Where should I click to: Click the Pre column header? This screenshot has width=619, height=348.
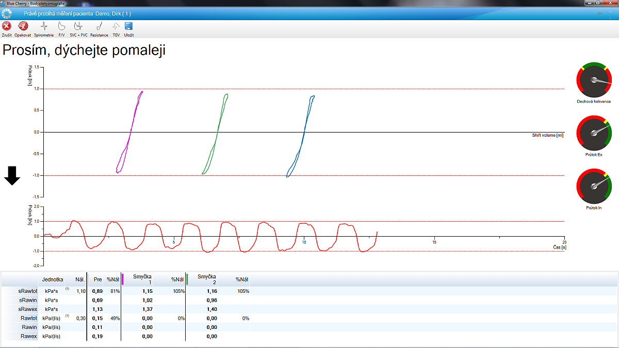97,279
